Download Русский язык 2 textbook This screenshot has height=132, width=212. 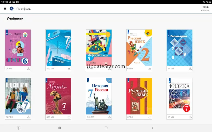coord(150,69)
